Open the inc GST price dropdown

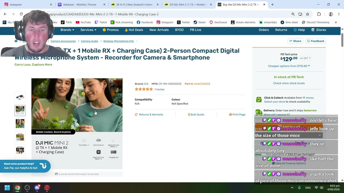305,58
